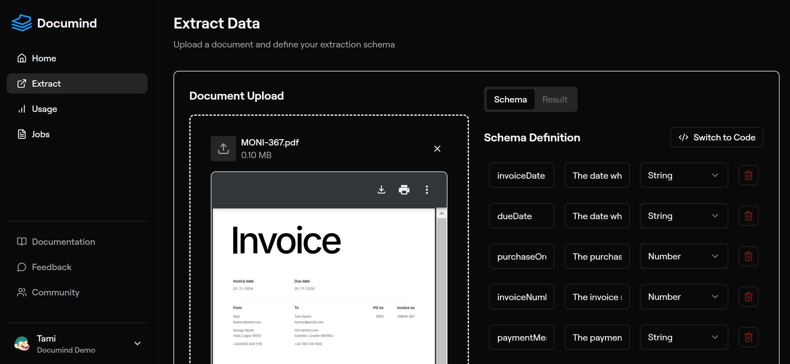Click the upload icon beside MONI-367.pdf
790x364 pixels.
click(223, 149)
